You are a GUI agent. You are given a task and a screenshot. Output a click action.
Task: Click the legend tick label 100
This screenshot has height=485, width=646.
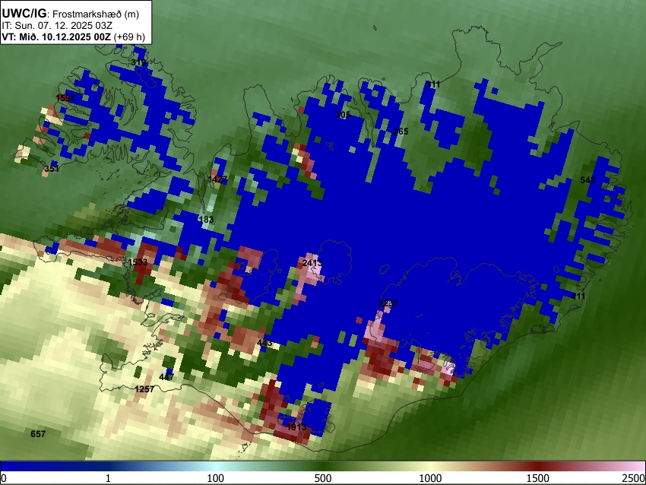coord(215,478)
